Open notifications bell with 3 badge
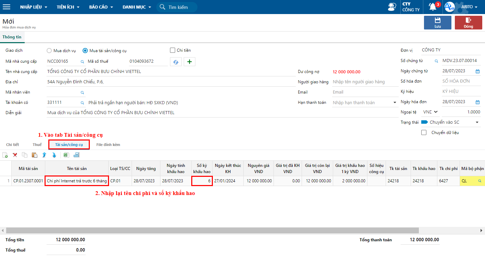 tap(433, 7)
